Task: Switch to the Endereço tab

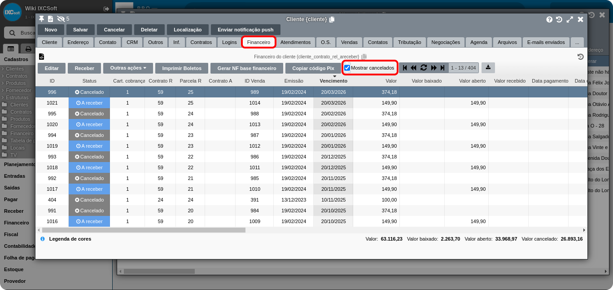Action: [x=78, y=42]
